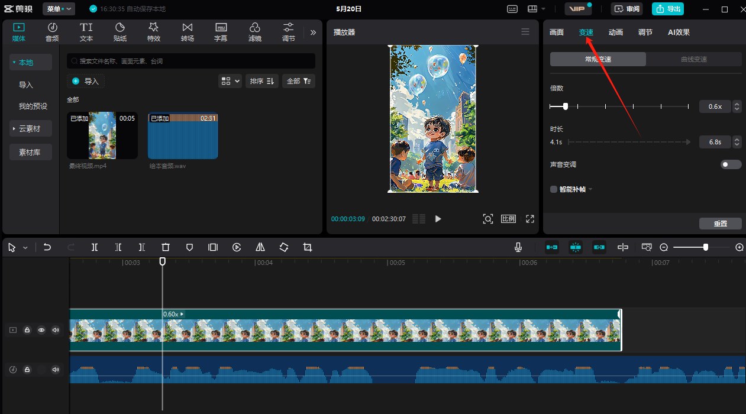Expand the 云素材 sidebar section
The image size is (746, 414).
point(31,128)
